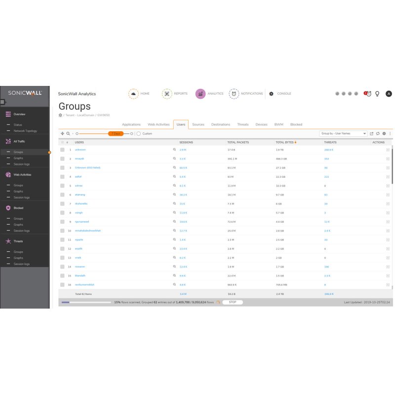
Task: Open Notifications from the top navigation
Action: [234, 93]
